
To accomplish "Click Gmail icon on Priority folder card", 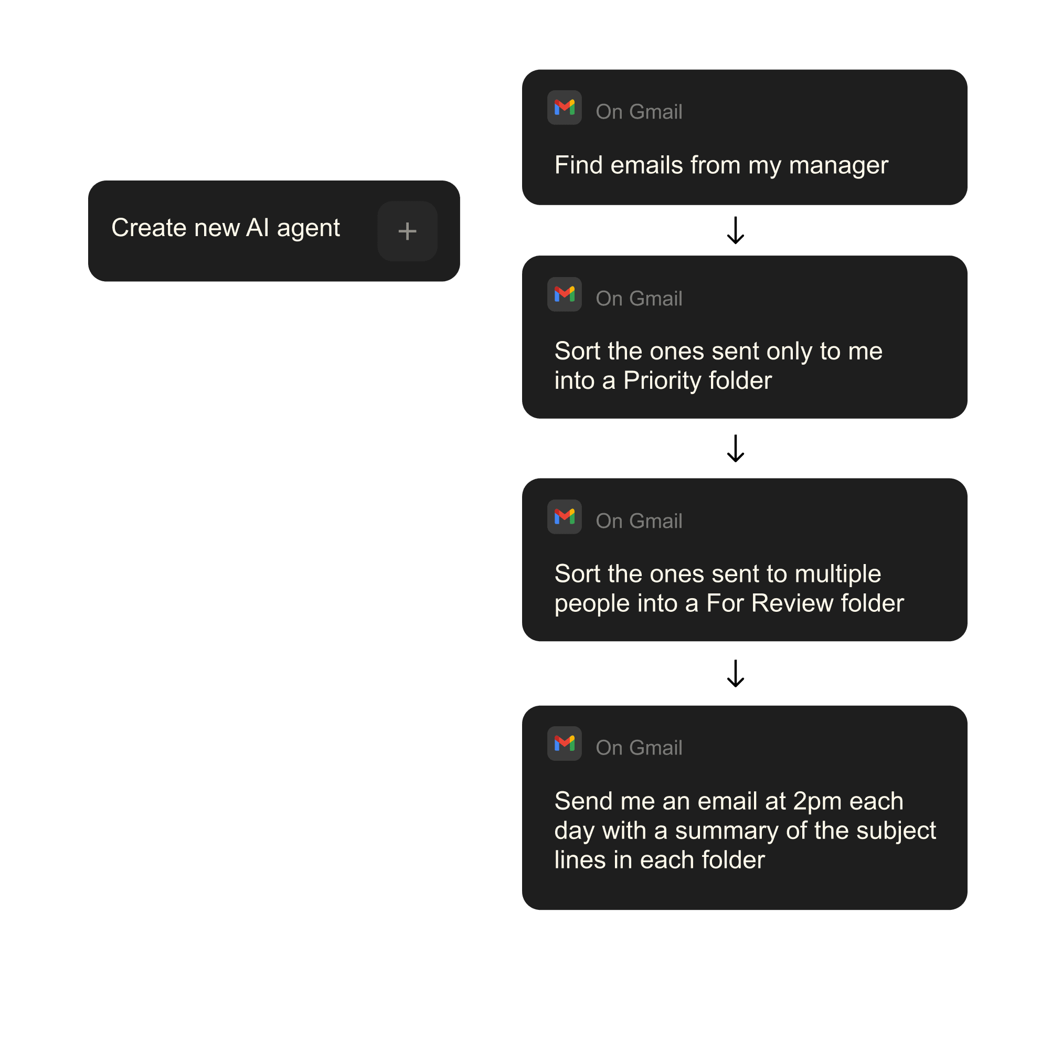I will [x=565, y=294].
